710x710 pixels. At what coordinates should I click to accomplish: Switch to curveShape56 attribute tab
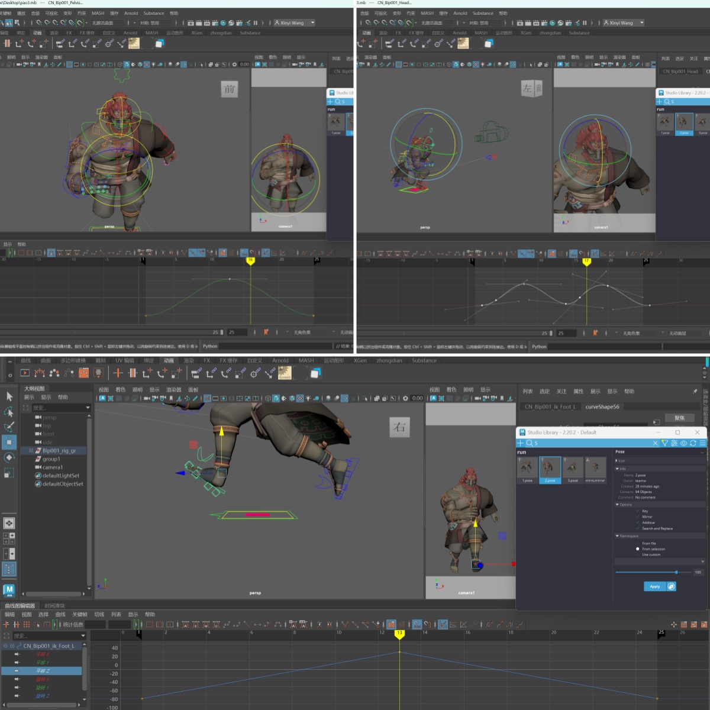click(602, 406)
